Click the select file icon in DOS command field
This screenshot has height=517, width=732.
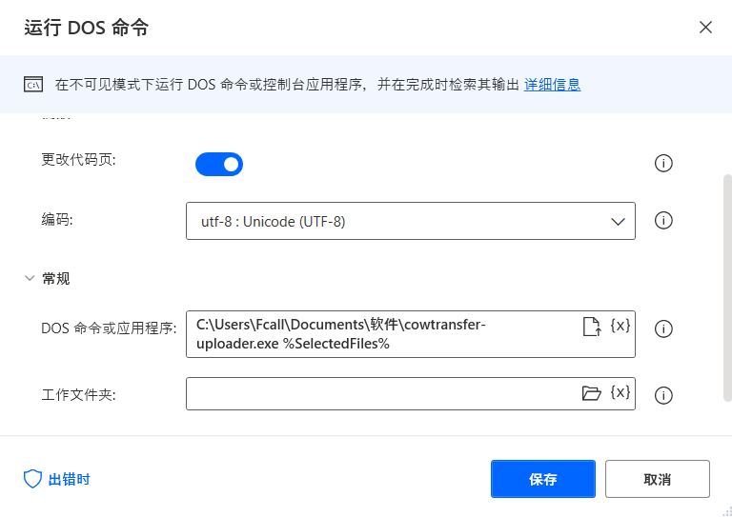coord(592,327)
